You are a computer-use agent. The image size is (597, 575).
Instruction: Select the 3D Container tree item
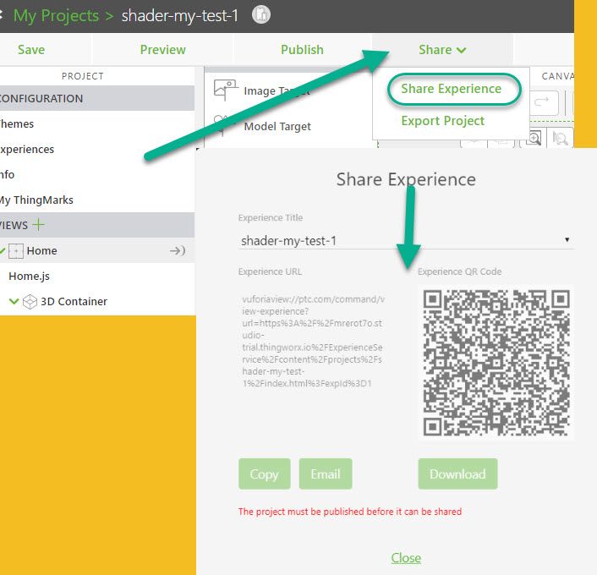[x=74, y=302]
